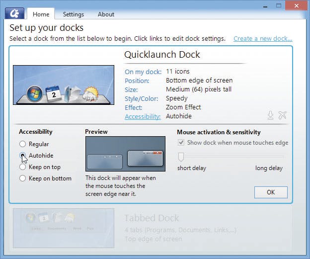Click the Speedy style value

(176, 98)
